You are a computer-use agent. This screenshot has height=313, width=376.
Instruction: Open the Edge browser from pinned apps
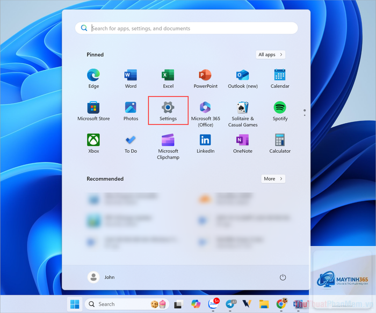(x=93, y=78)
